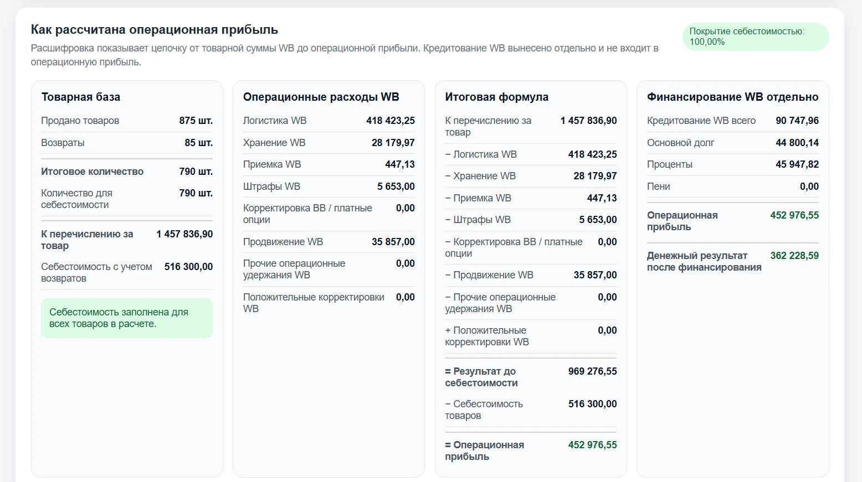Click the '− Логистика WB' formula line
This screenshot has height=482, width=862.
click(x=481, y=154)
